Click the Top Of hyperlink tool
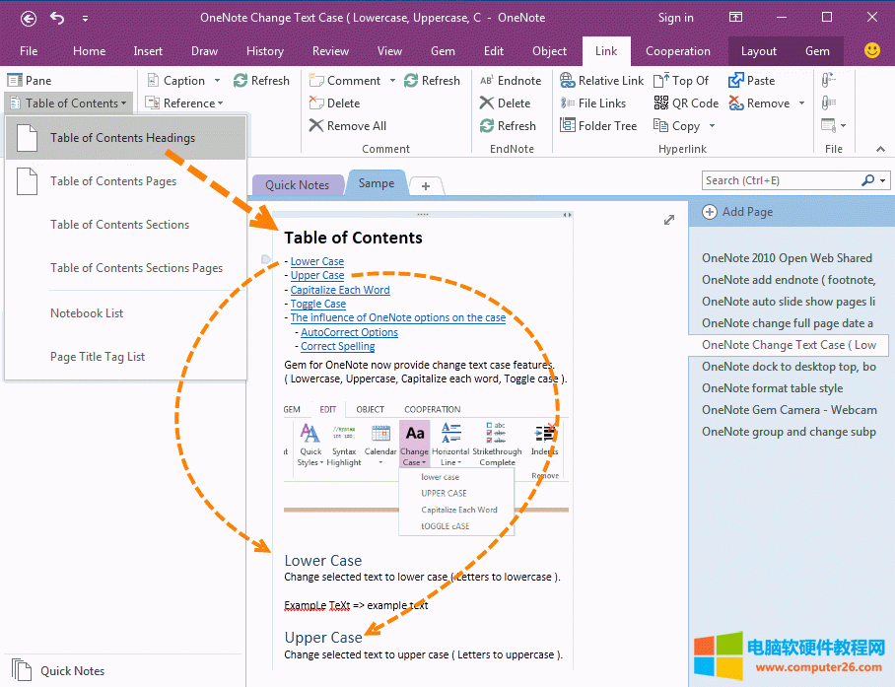Screen dimensions: 895x687 682,80
